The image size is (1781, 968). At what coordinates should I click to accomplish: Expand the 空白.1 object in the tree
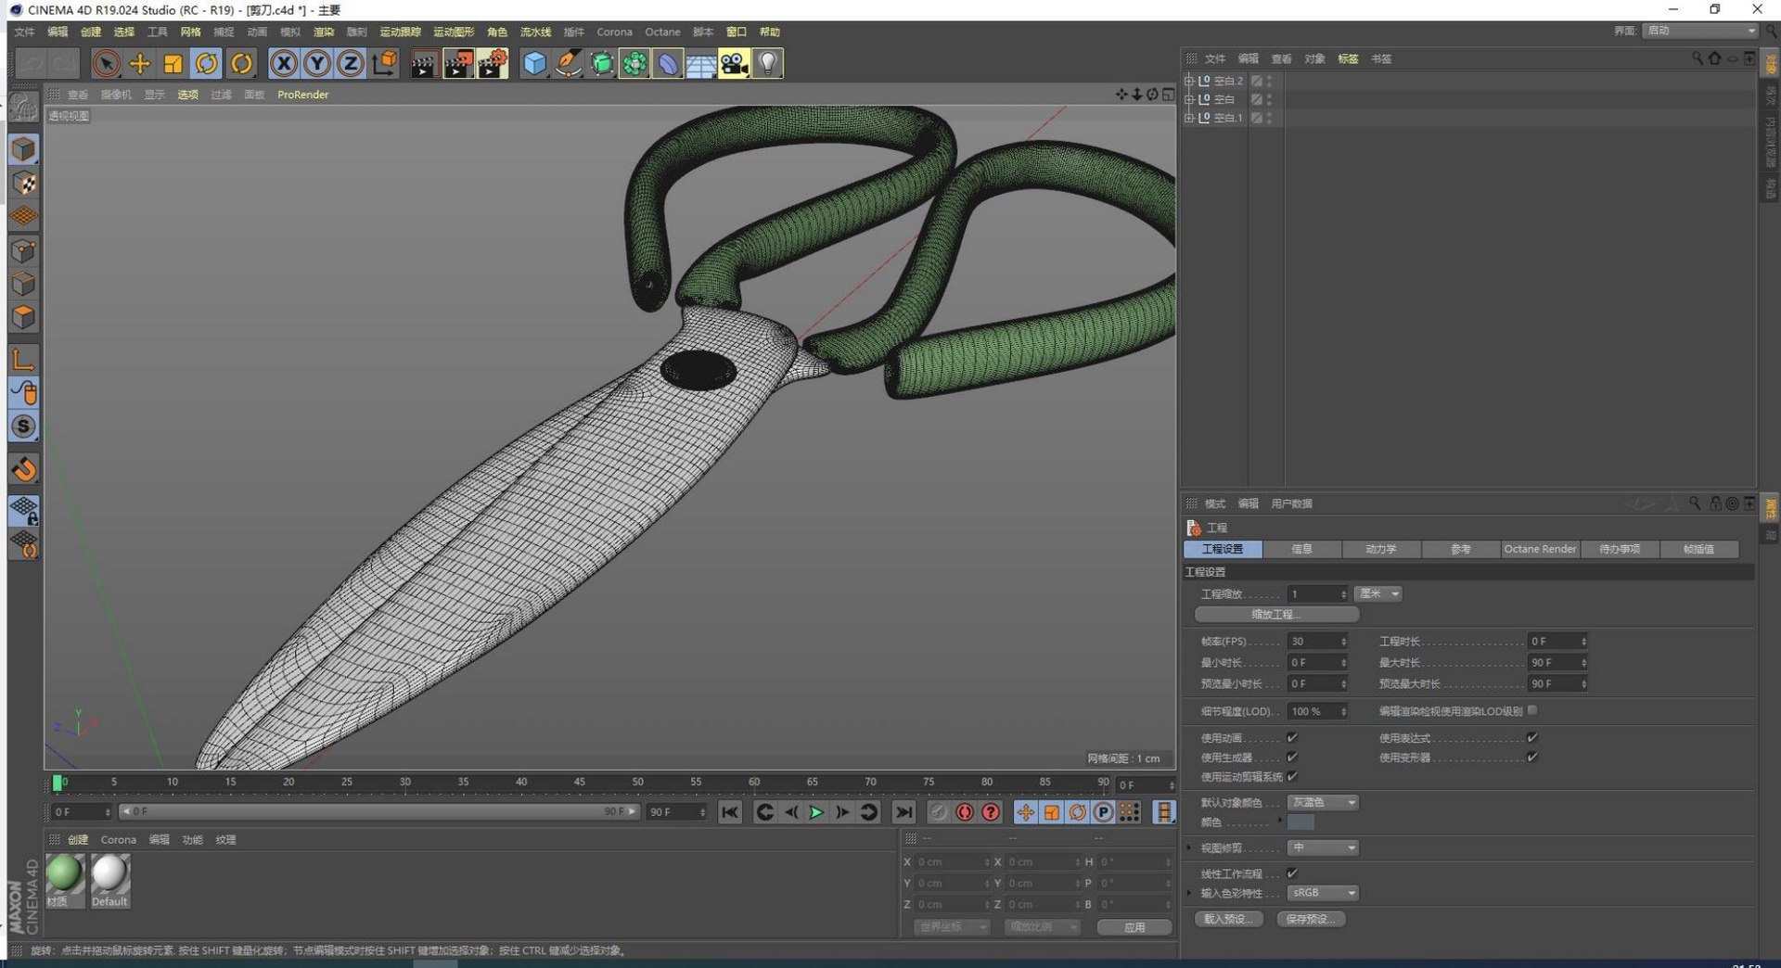1189,118
